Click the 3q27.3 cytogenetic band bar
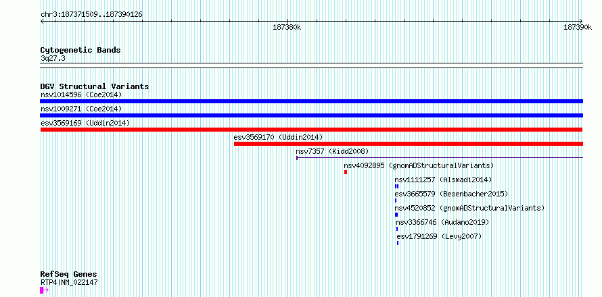 [311, 65]
